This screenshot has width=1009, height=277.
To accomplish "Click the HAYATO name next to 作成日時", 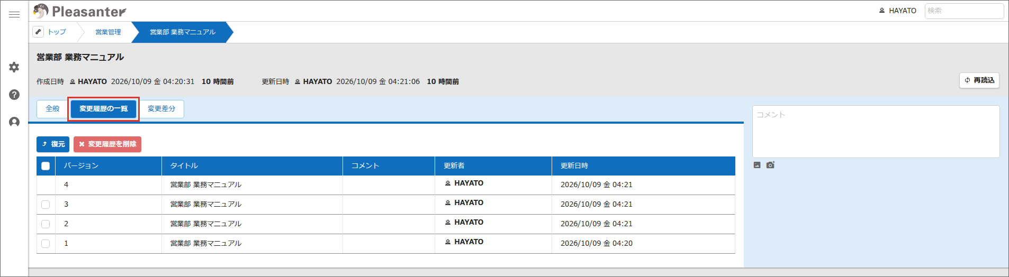I will click(x=92, y=81).
